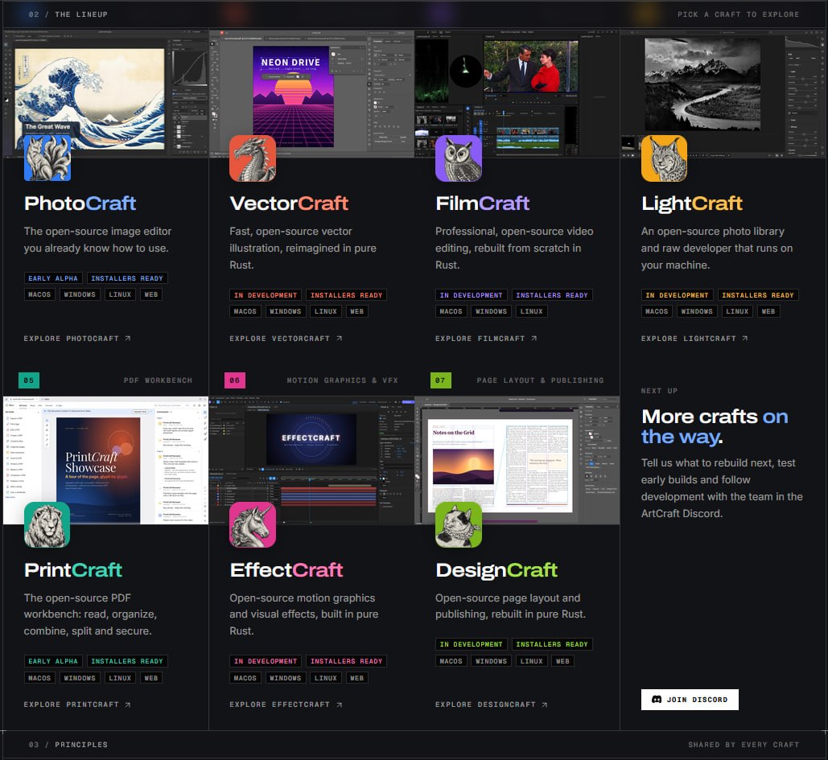Open the EffectCraft timeline screenshot
The width and height of the screenshot is (828, 760).
click(x=311, y=460)
